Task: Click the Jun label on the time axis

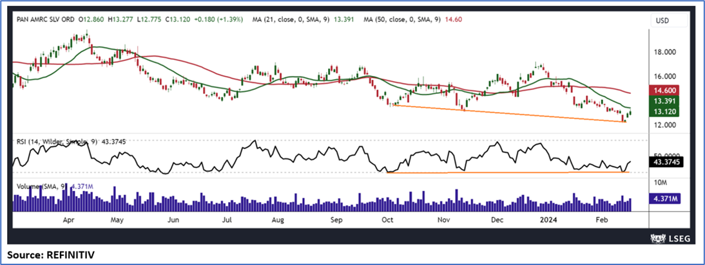Action: [x=173, y=220]
